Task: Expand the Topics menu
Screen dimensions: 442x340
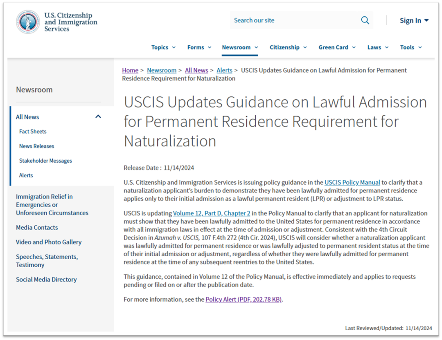Action: point(163,47)
